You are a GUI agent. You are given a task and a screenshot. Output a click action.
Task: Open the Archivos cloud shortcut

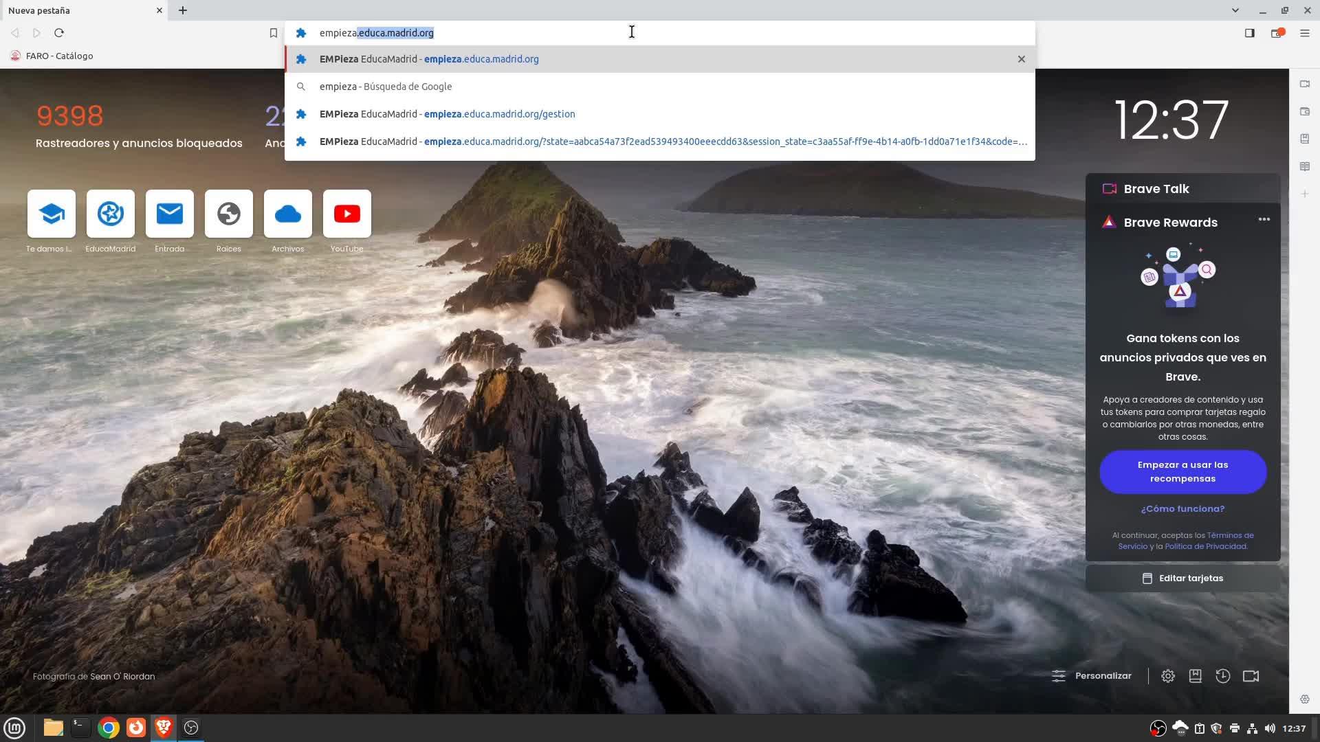(287, 214)
